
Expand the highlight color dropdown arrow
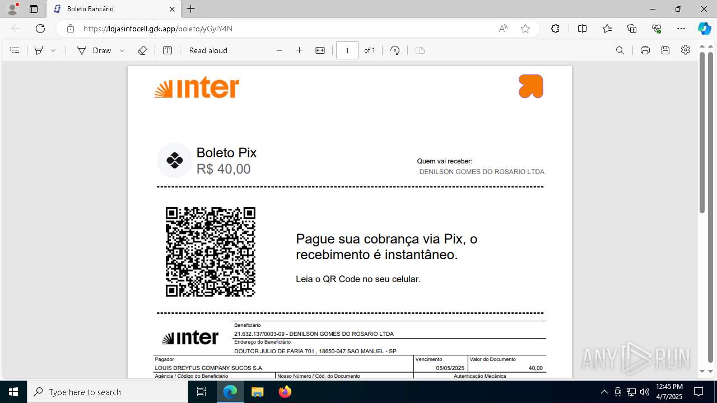[53, 50]
